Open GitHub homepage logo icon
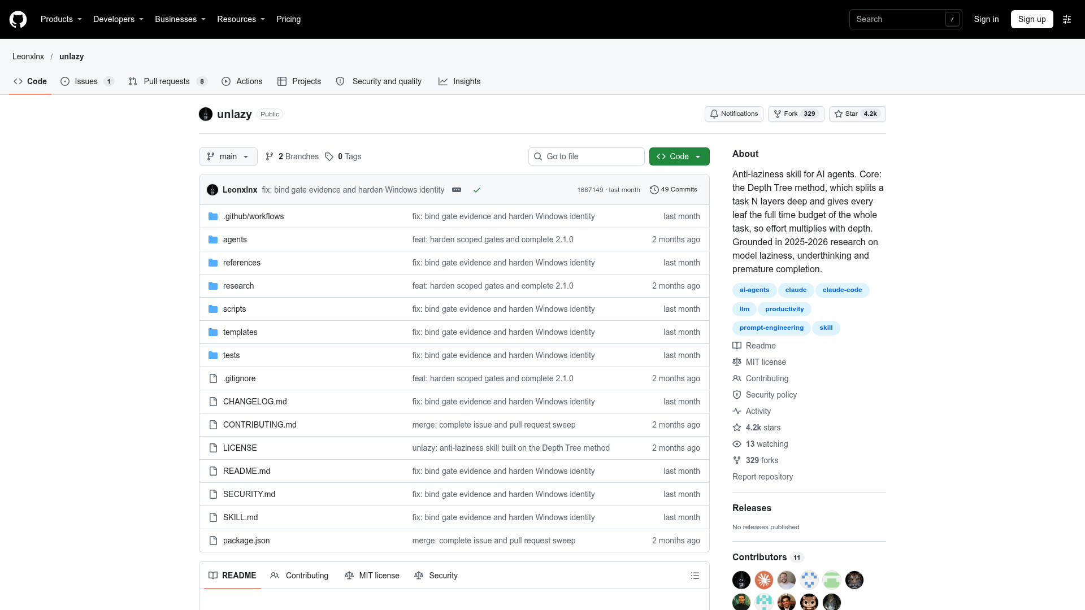 (18, 19)
